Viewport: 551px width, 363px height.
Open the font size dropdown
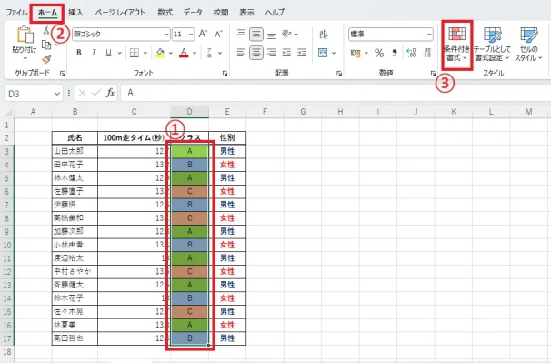pyautogui.click(x=191, y=35)
